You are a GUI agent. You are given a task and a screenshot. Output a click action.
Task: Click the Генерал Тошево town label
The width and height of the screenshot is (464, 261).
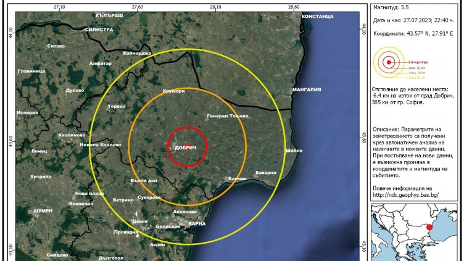pos(228,116)
